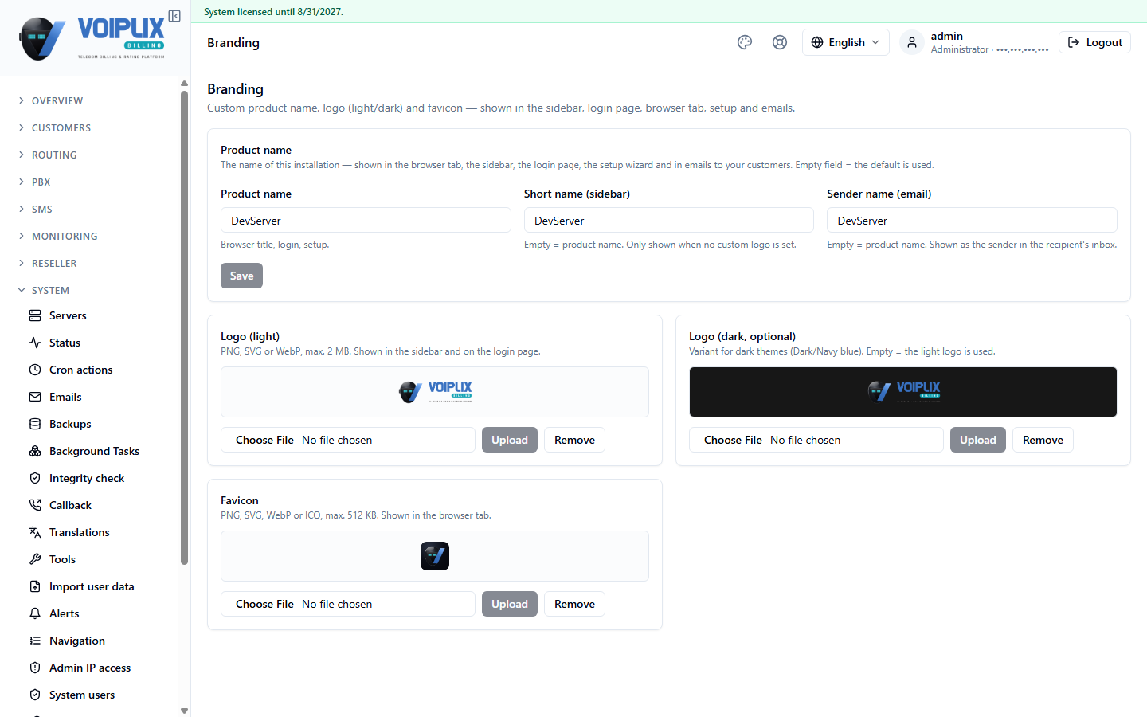
Task: Click the admin user avatar icon
Action: pyautogui.click(x=912, y=42)
